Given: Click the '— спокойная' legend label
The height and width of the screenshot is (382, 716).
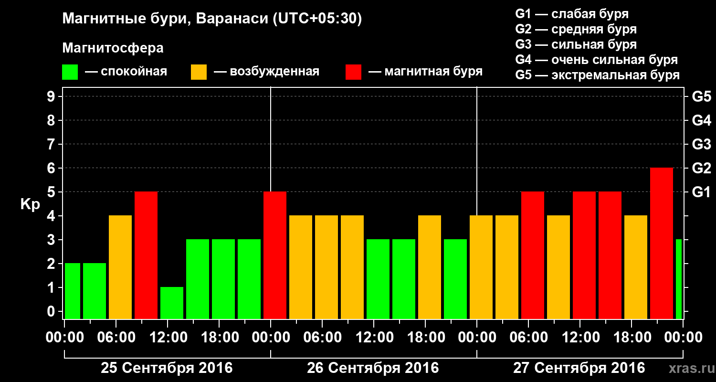Looking at the screenshot, I should pos(126,72).
